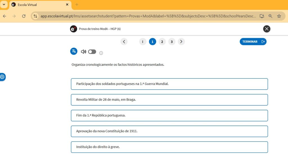Go to previous question arrow
288x167 pixels.
tap(124, 42)
